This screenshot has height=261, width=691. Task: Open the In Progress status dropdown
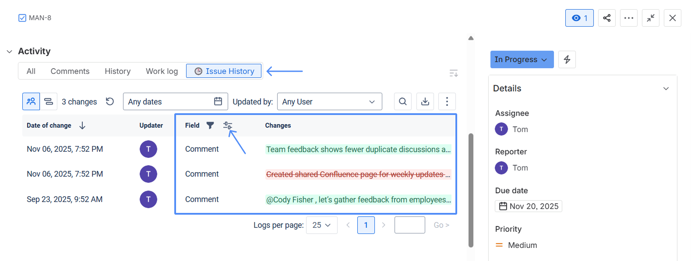tap(522, 59)
